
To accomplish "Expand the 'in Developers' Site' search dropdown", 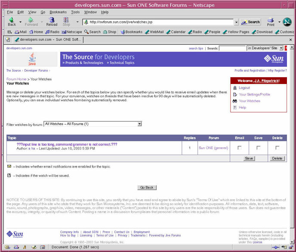I will click(281, 48).
